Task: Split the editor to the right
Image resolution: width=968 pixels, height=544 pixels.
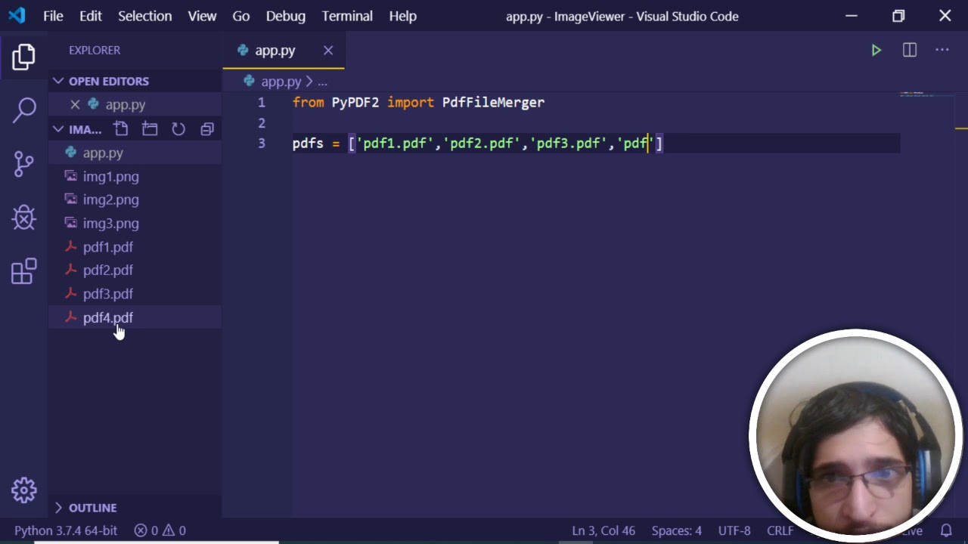Action: [910, 51]
